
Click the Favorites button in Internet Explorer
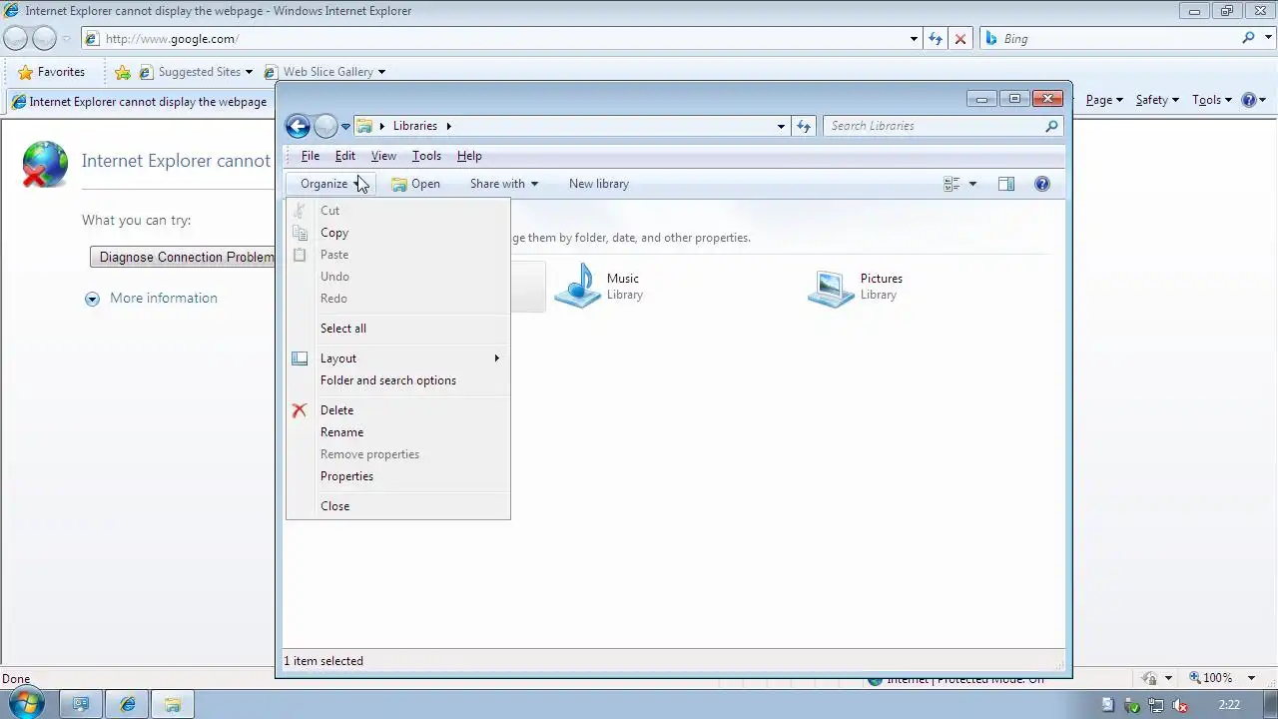[x=51, y=72]
